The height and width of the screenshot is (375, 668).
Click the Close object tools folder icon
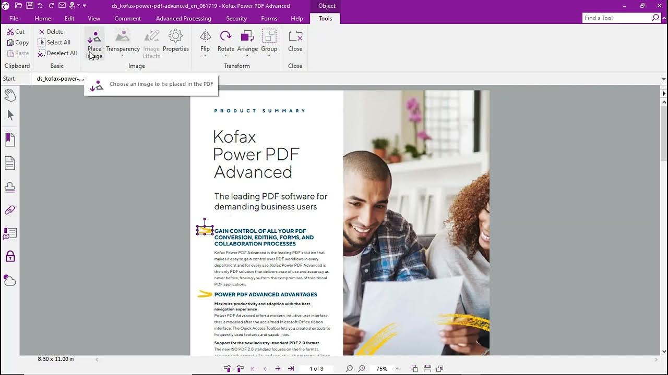pos(295,36)
